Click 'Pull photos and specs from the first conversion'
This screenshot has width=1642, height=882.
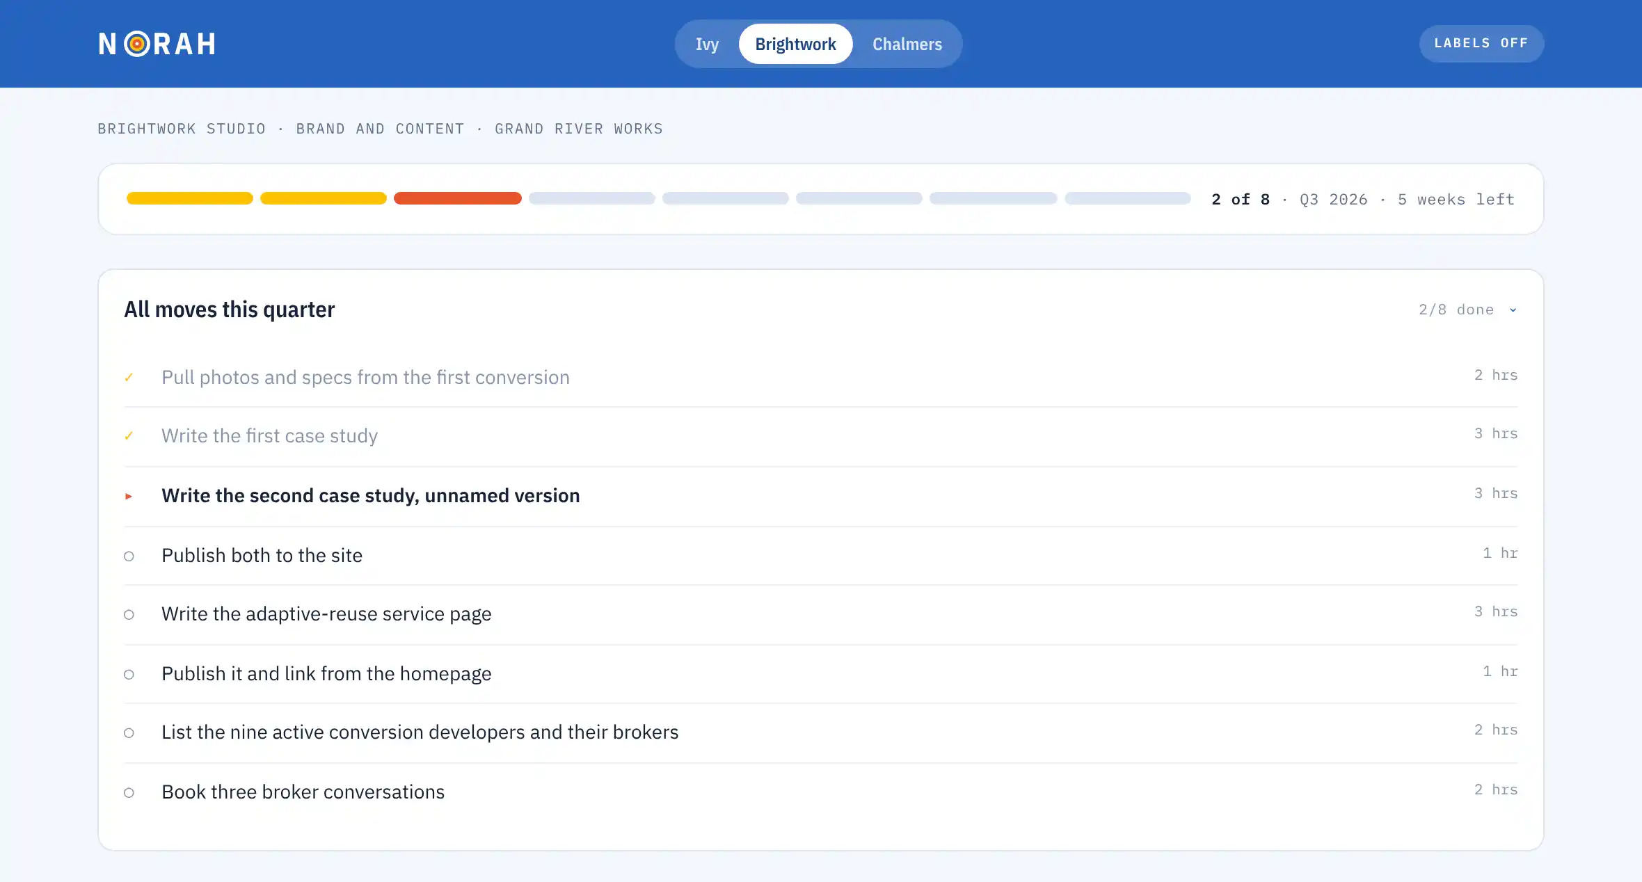365,377
